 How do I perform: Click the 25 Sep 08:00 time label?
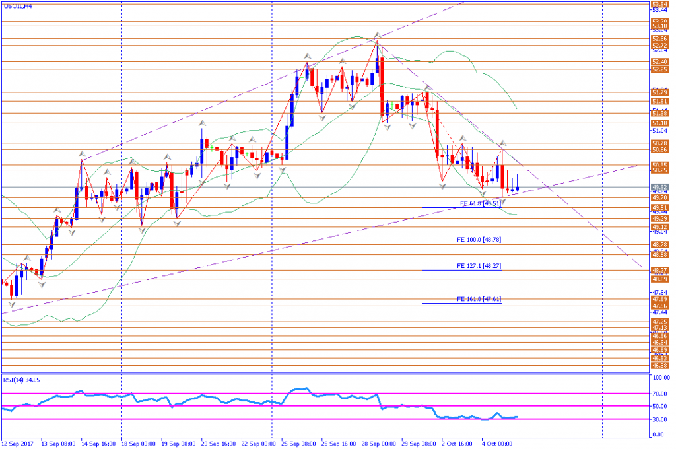(297, 444)
